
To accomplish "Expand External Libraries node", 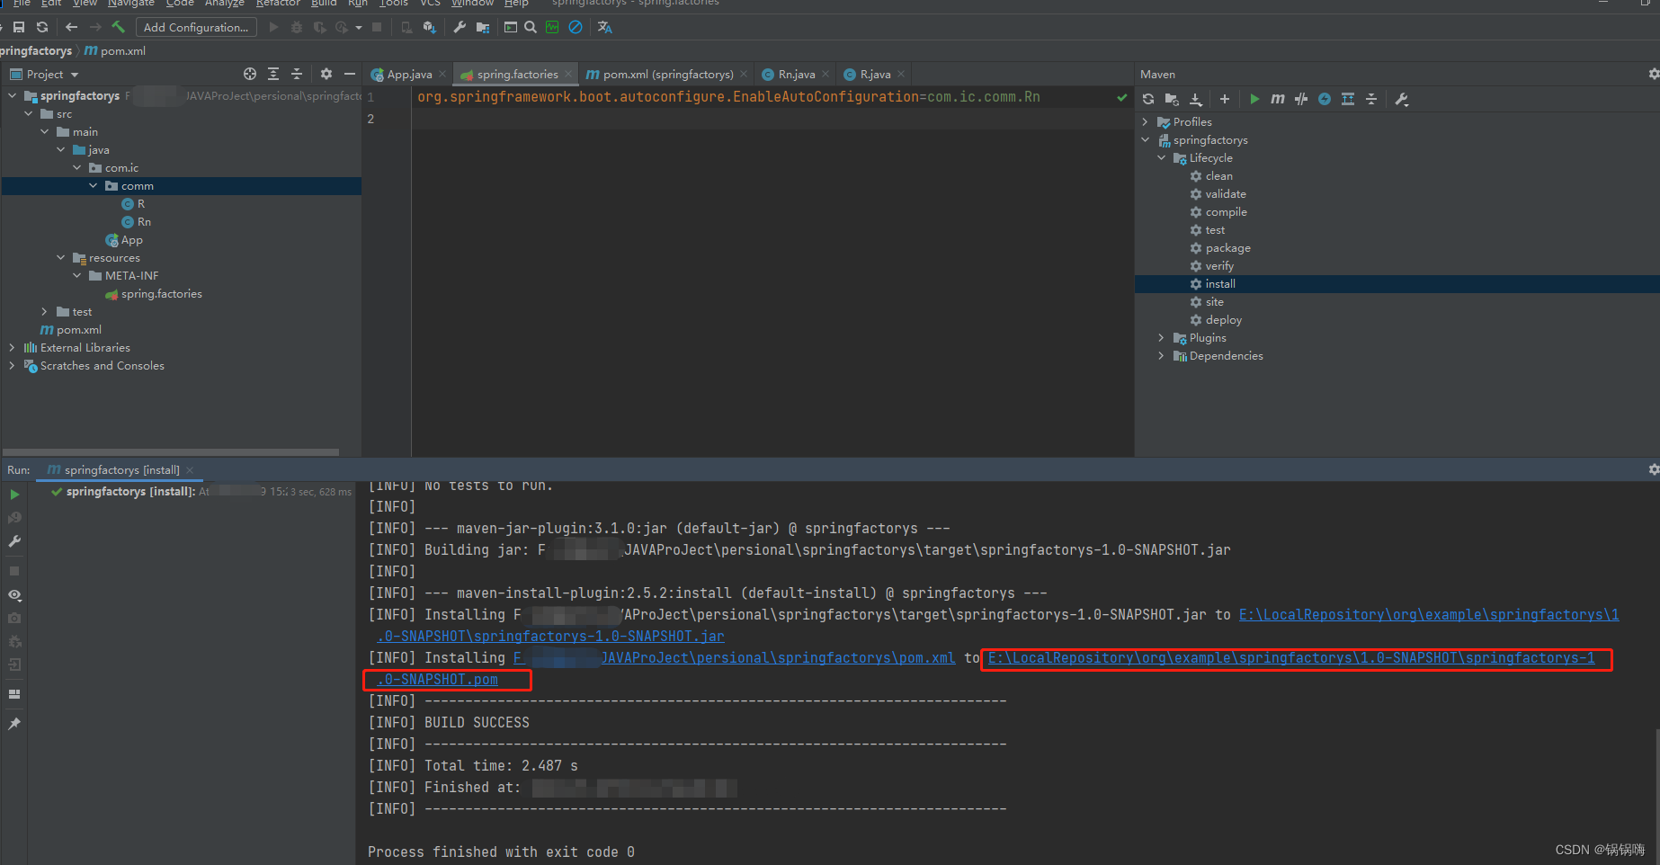I will coord(12,347).
